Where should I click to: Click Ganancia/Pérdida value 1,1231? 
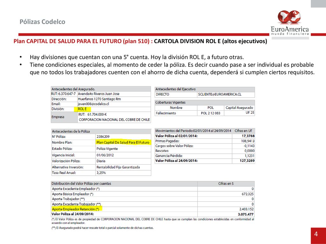tap(250, 156)
